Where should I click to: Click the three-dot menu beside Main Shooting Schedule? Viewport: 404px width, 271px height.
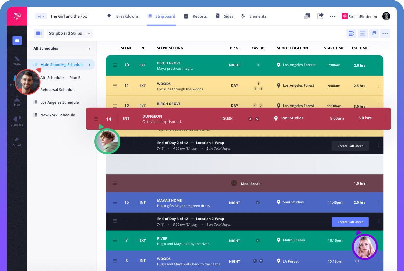(x=90, y=64)
